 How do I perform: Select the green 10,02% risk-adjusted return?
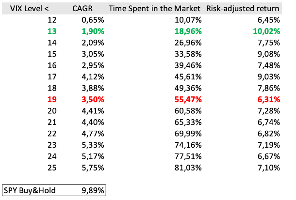[x=266, y=31]
